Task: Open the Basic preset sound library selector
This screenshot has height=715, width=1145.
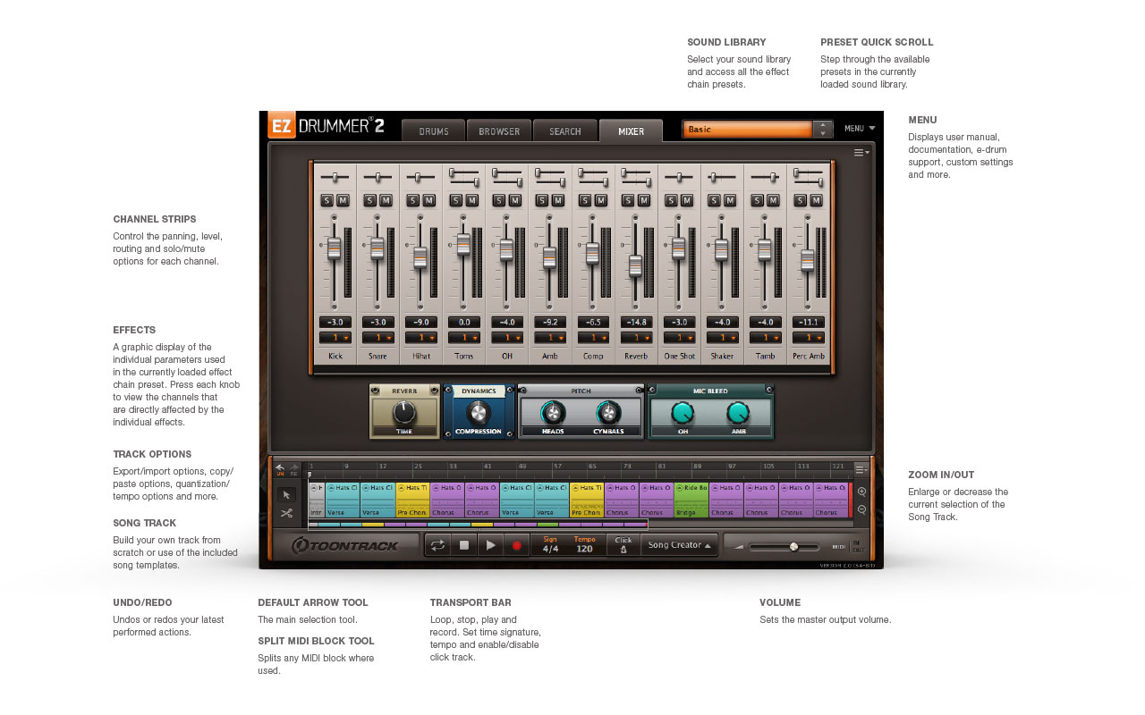Action: [x=747, y=130]
